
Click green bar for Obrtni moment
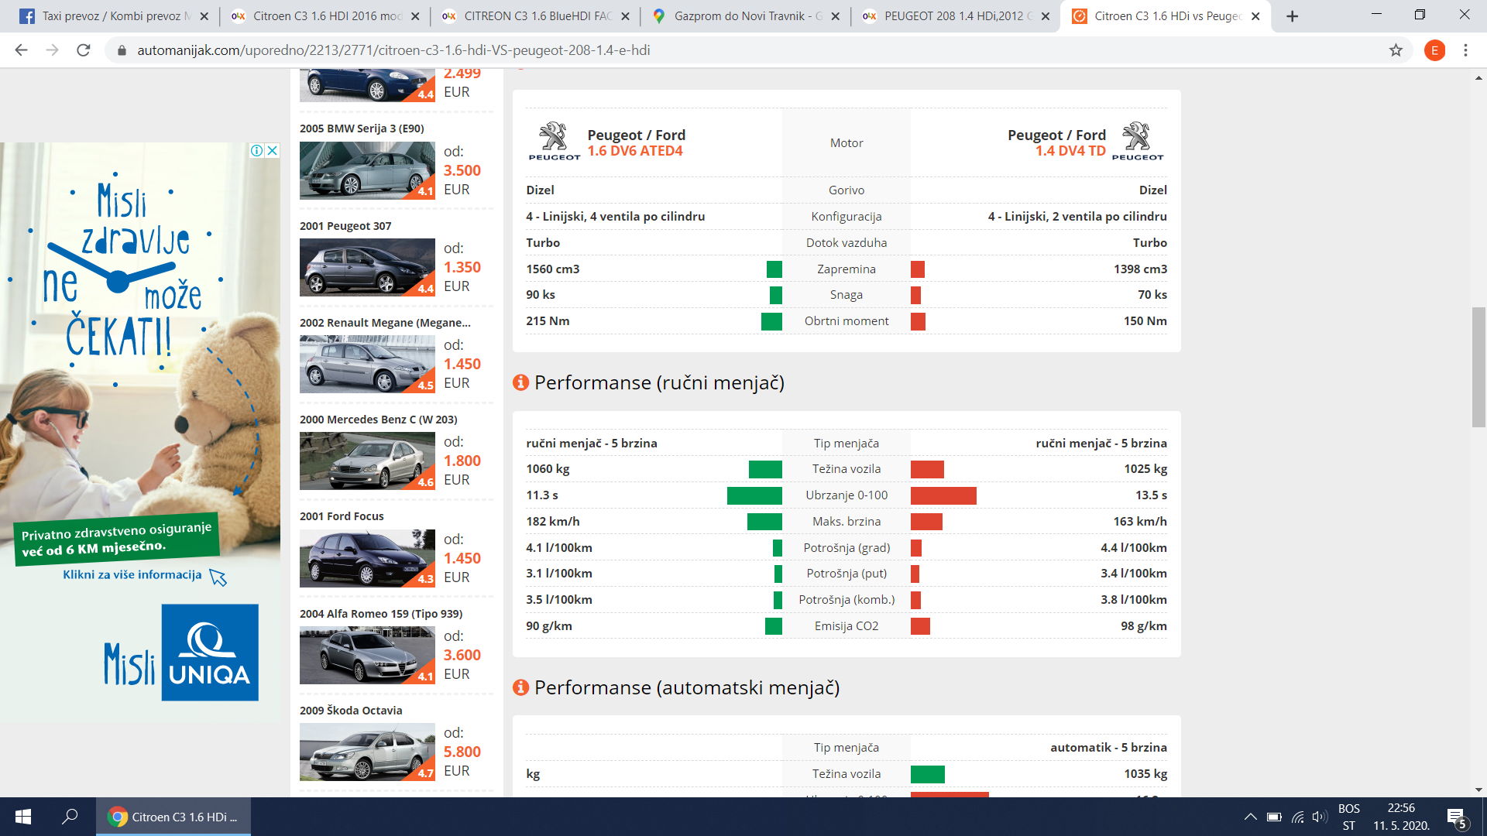(771, 321)
